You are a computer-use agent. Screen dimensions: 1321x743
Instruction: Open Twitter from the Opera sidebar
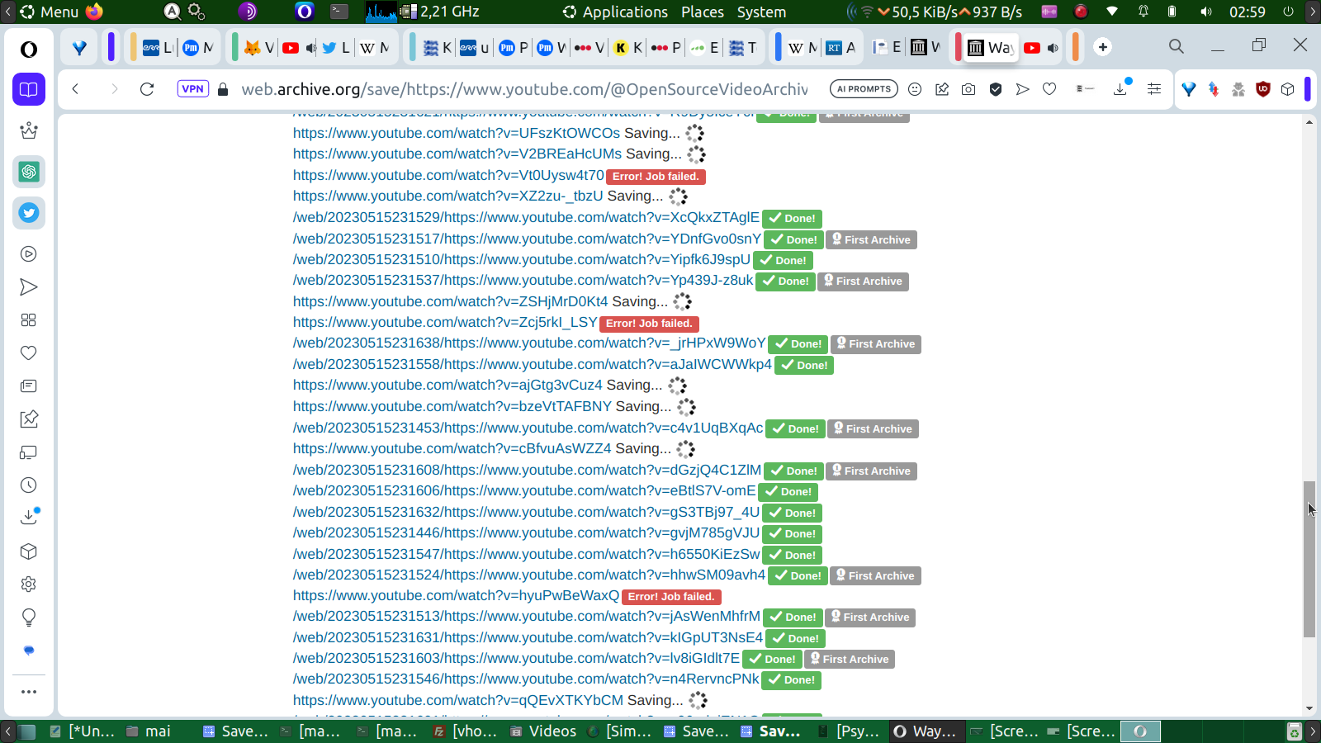click(29, 213)
